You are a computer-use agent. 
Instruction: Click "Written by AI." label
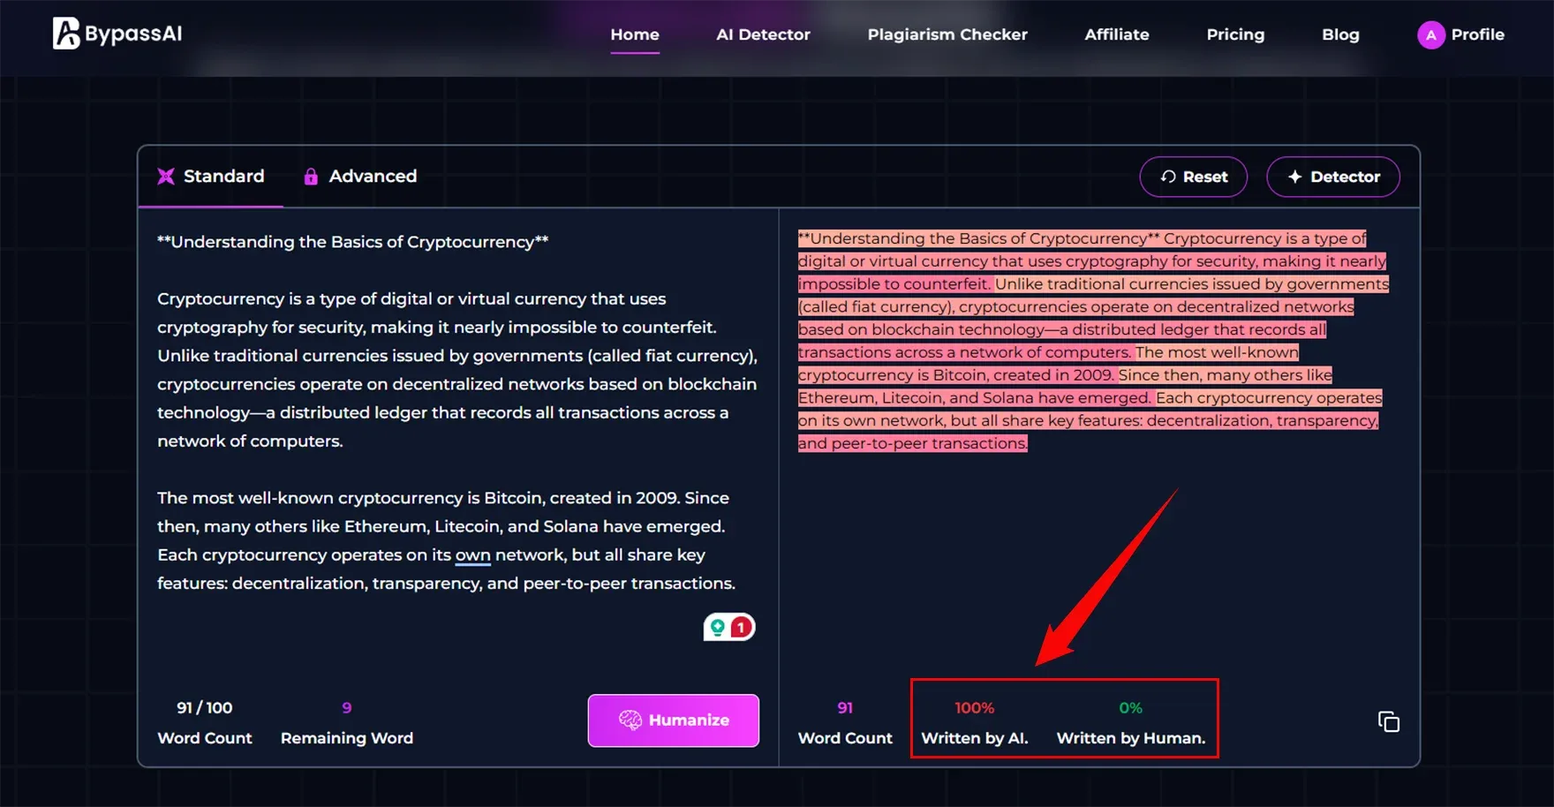coord(975,738)
